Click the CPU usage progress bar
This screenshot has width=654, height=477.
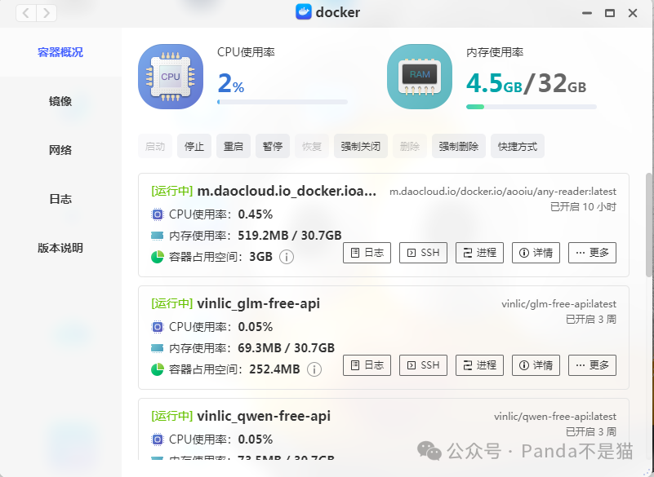pos(283,102)
